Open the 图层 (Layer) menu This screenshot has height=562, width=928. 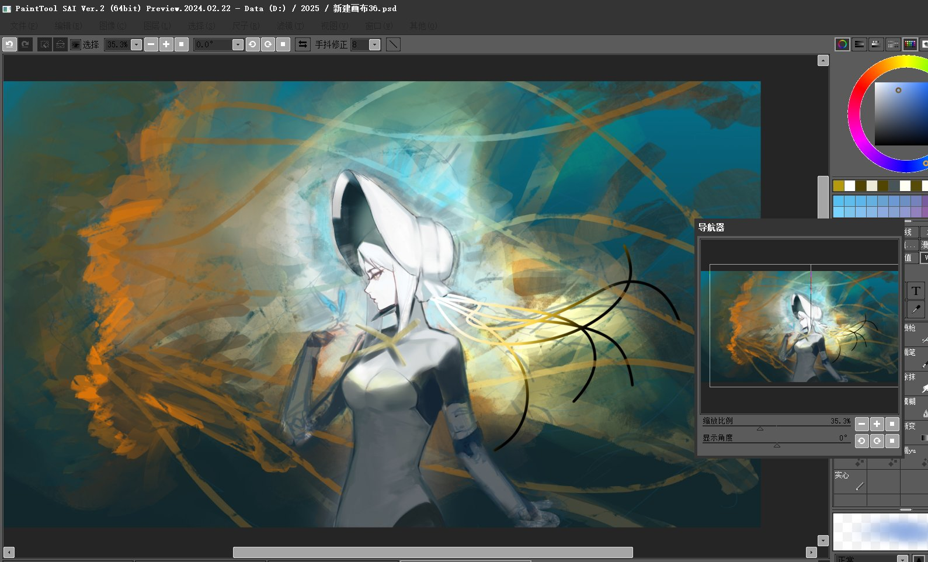pos(157,26)
